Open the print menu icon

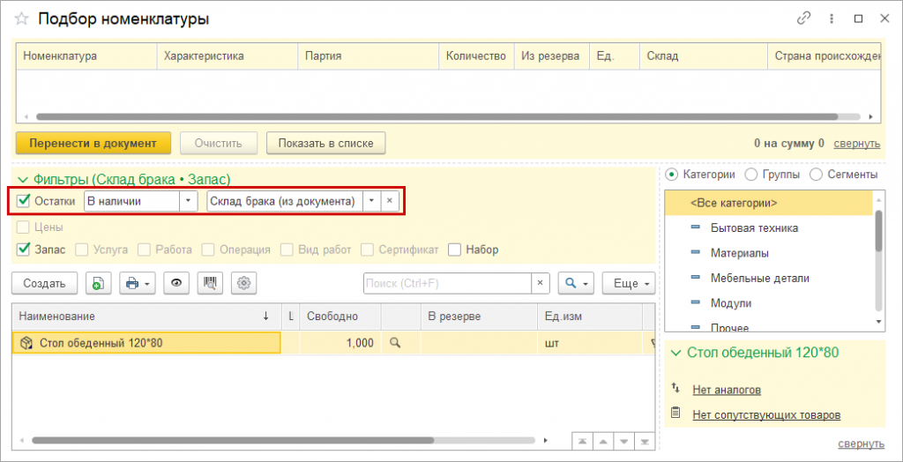tap(137, 283)
